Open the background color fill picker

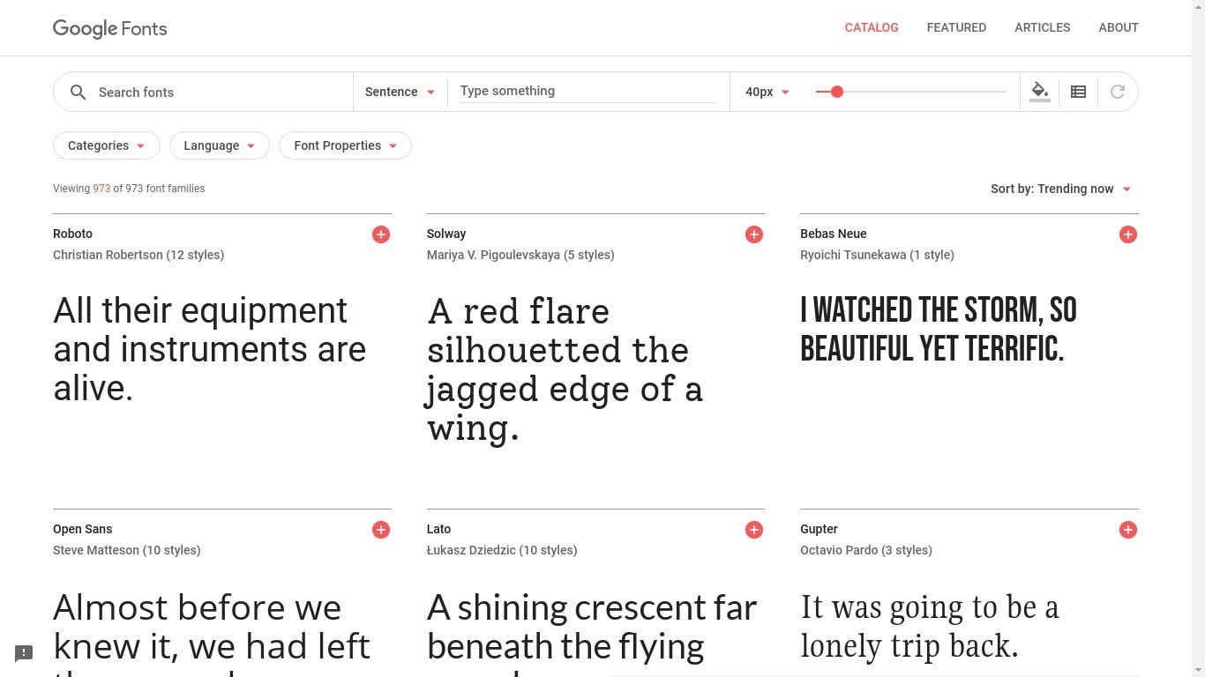1040,91
